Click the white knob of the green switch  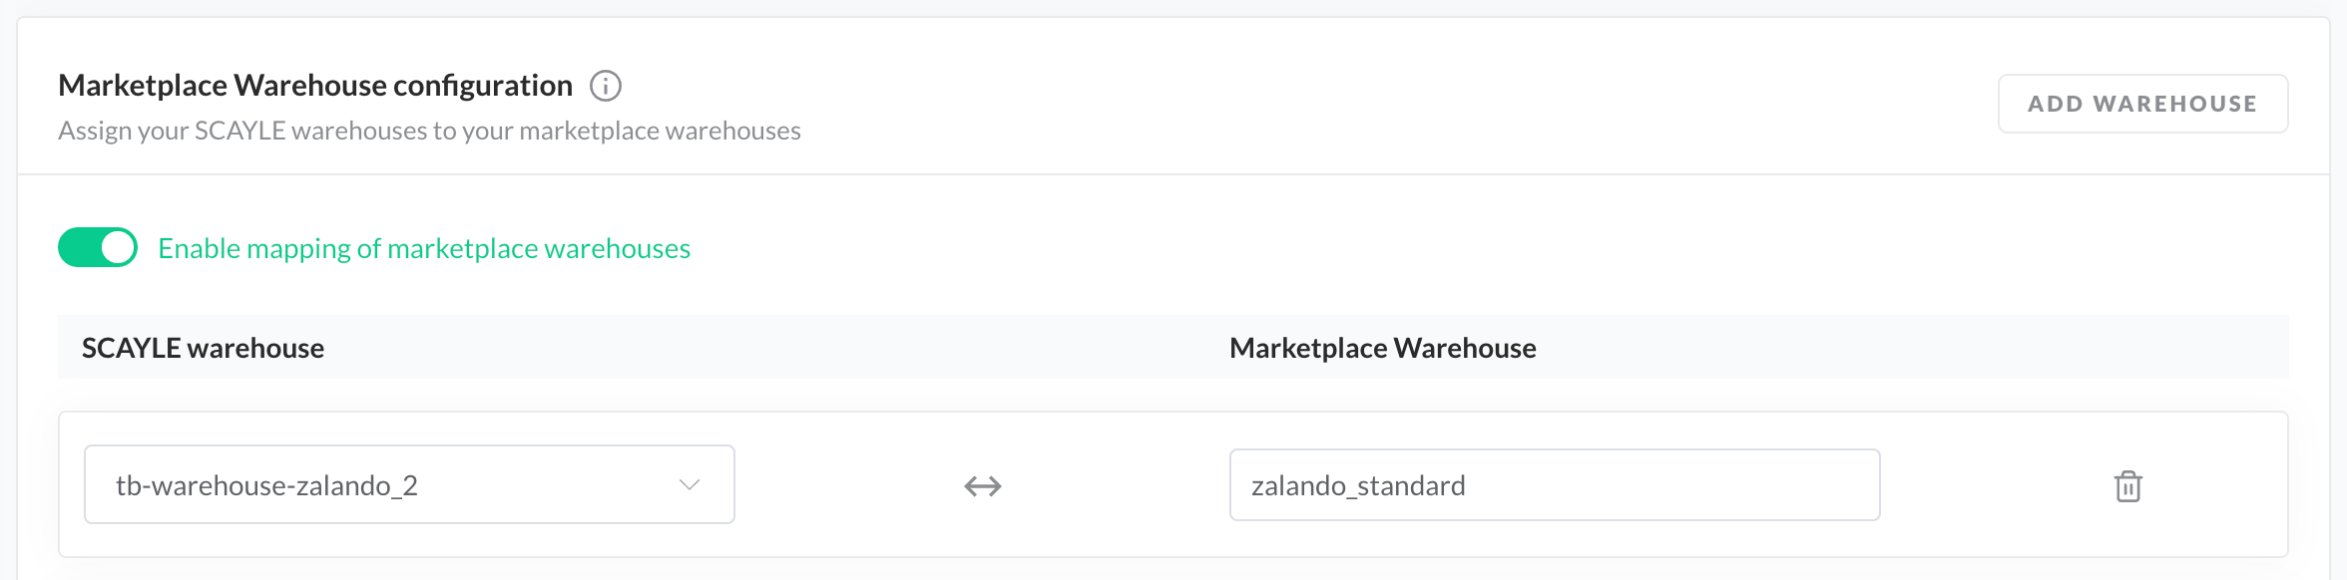click(x=119, y=248)
